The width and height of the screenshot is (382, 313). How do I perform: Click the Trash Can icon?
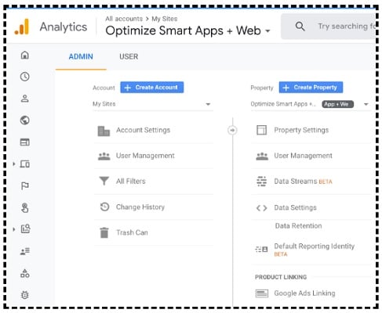click(x=104, y=232)
